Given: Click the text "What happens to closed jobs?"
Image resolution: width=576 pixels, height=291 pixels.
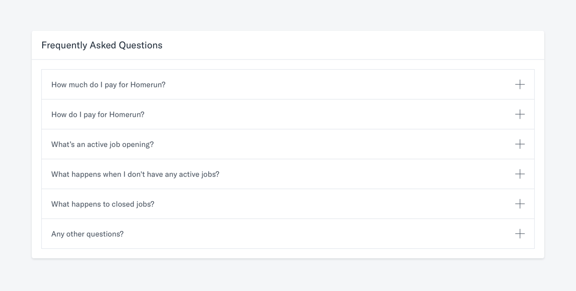Looking at the screenshot, I should click(x=103, y=204).
